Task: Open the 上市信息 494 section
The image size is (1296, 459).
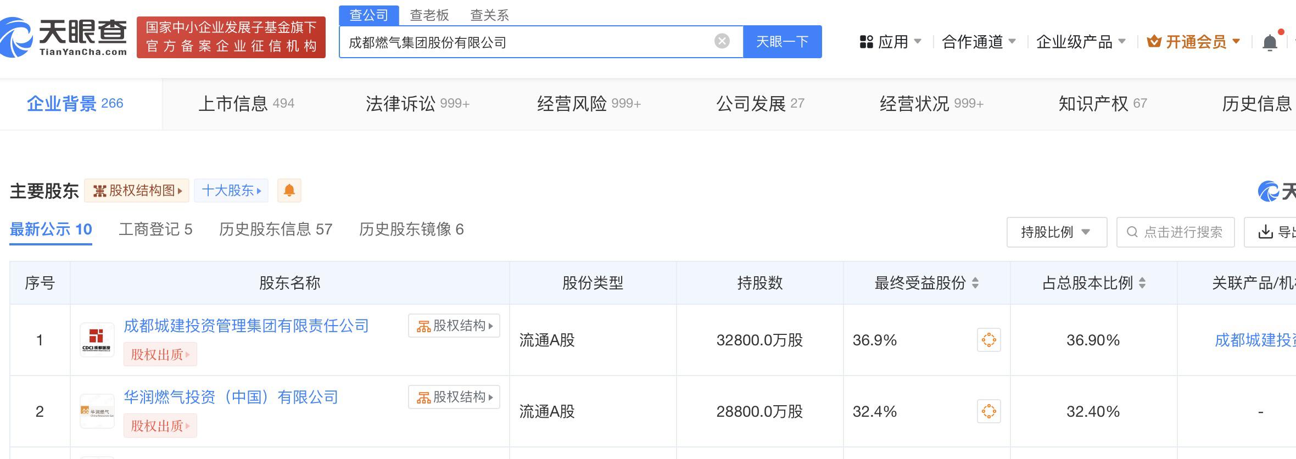Action: point(246,104)
